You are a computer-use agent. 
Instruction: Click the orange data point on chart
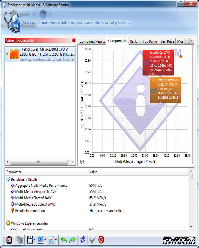[181, 56]
